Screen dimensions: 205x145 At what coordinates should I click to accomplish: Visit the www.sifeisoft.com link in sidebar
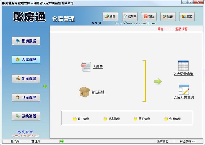click(26, 136)
